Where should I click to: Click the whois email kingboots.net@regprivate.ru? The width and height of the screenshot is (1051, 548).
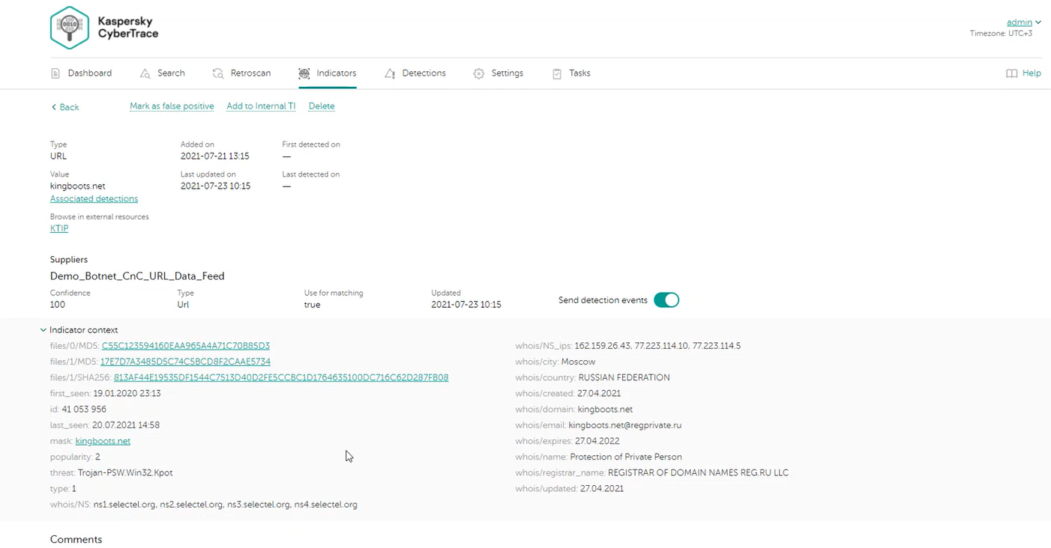click(625, 425)
